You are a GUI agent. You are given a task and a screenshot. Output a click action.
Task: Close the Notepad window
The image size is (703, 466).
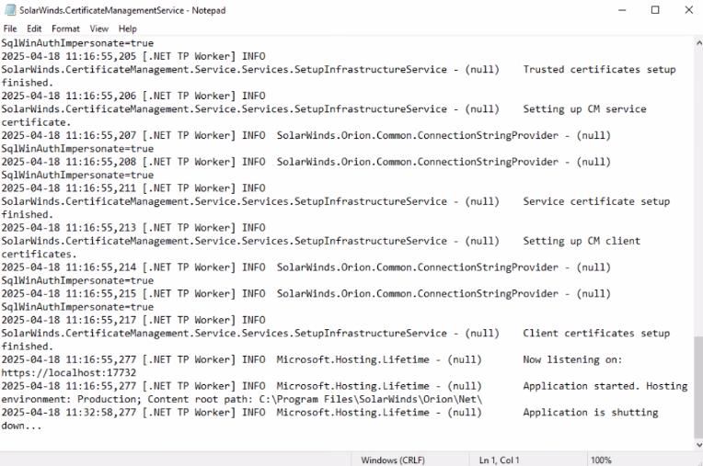pos(688,10)
